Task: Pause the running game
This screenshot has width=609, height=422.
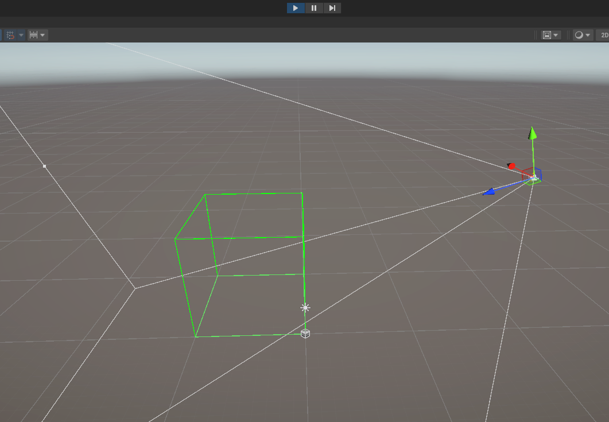Action: [313, 7]
